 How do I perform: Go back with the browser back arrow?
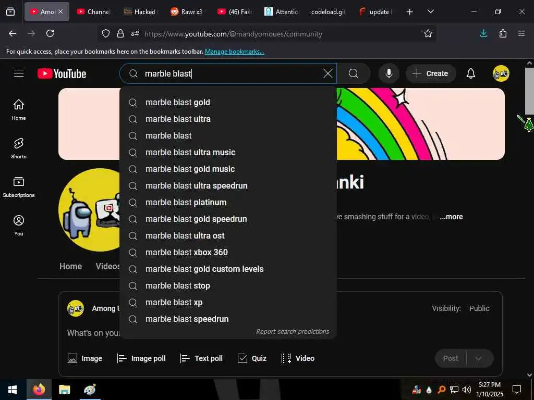pyautogui.click(x=13, y=33)
